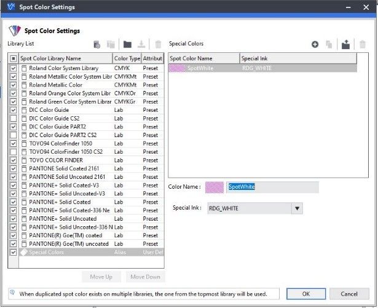
Task: Click the copy special color icon
Action: tap(329, 44)
